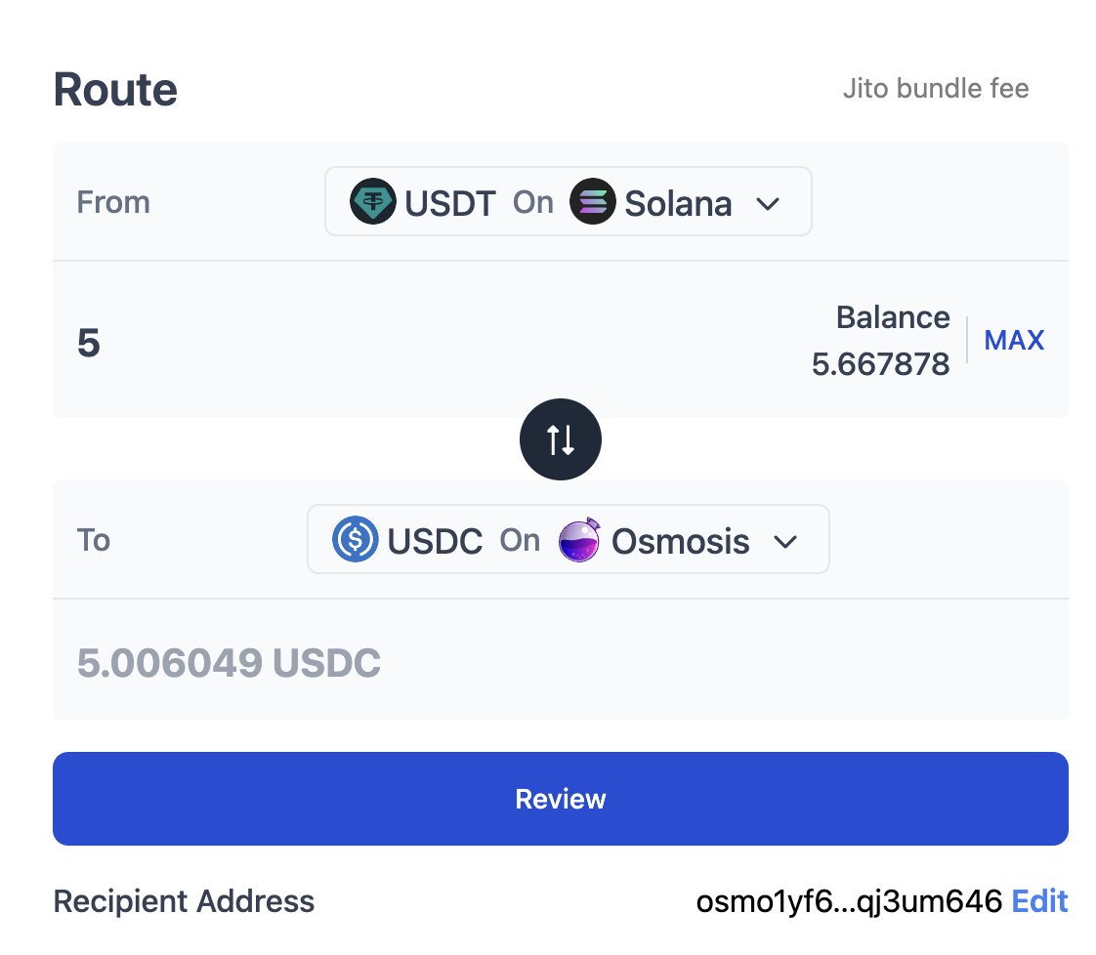The width and height of the screenshot is (1096, 955).
Task: Click the Balance label
Action: 893,317
